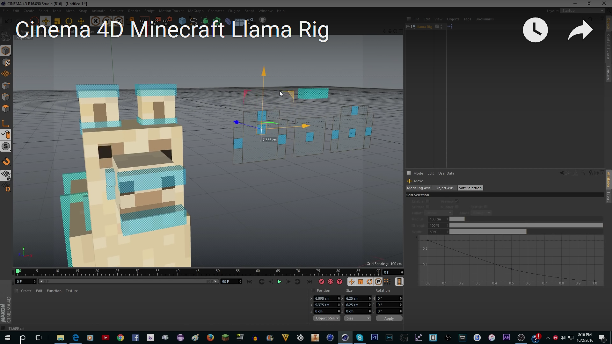Open Attribute Manager User Data menu

pos(446,173)
